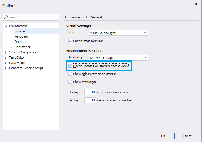Expand the Data Editor node

pyautogui.click(x=6, y=64)
